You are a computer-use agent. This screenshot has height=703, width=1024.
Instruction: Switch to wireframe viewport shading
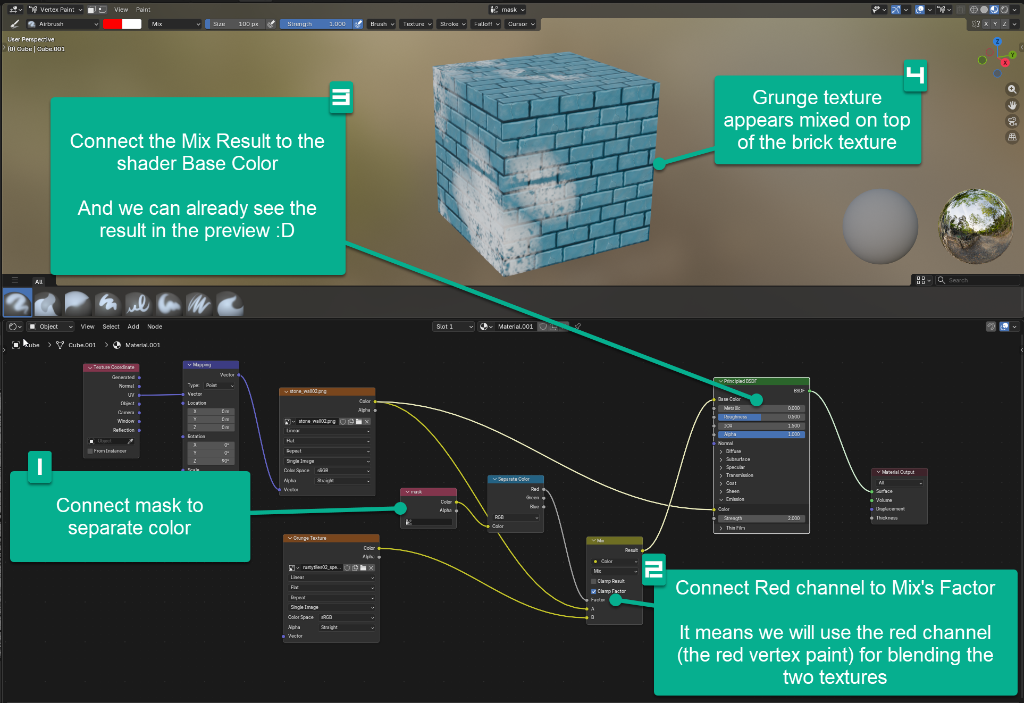click(974, 10)
